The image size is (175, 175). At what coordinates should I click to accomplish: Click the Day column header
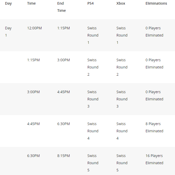(8, 3)
